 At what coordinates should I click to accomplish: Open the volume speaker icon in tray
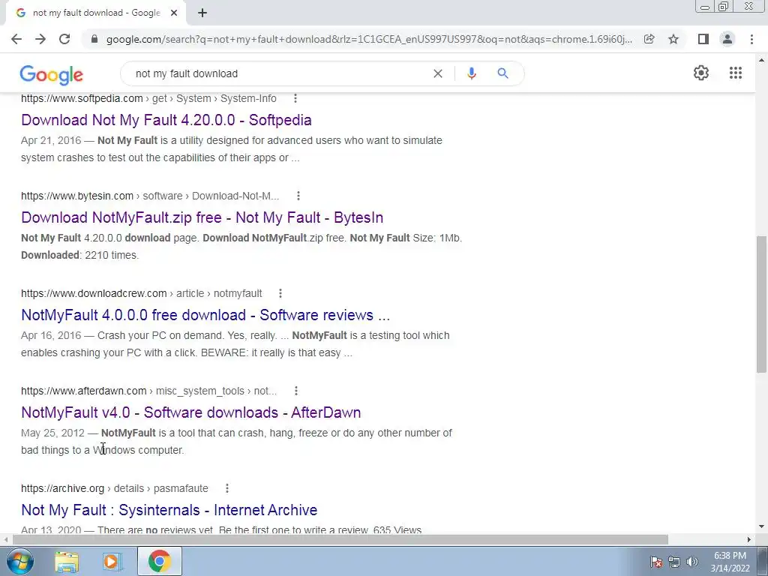pyautogui.click(x=692, y=561)
